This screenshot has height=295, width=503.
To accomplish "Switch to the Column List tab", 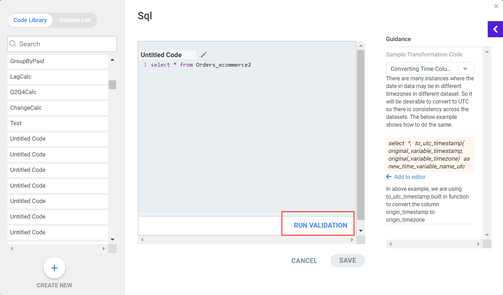I will 75,20.
